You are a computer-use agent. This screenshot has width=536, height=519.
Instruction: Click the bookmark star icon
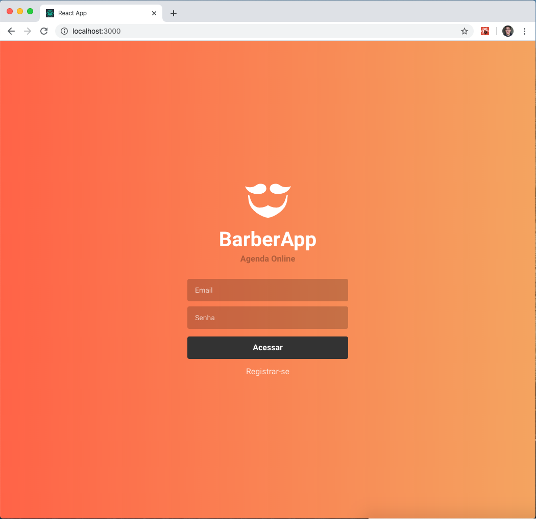pyautogui.click(x=465, y=31)
